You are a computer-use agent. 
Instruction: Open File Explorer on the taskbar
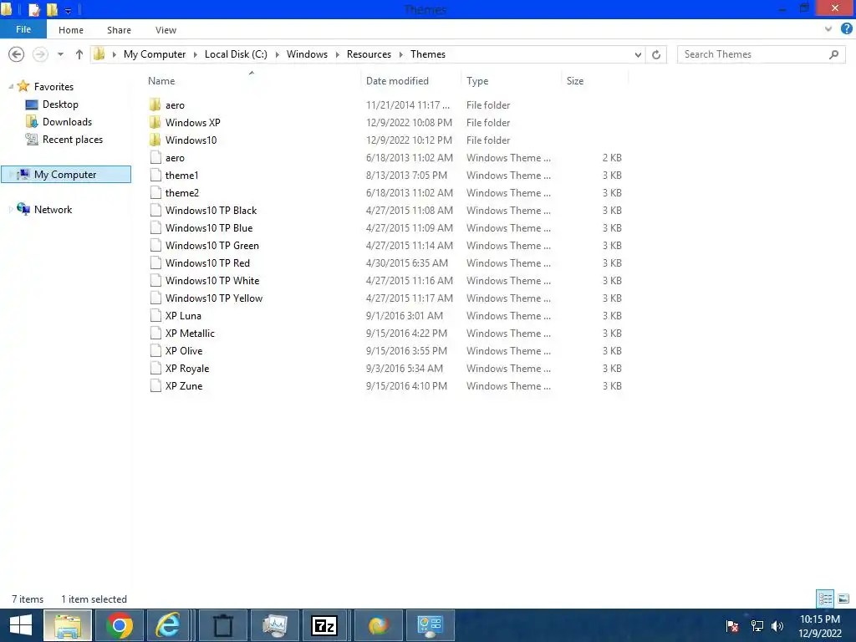click(68, 625)
